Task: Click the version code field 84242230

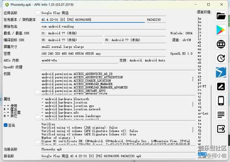Action: tap(156, 19)
